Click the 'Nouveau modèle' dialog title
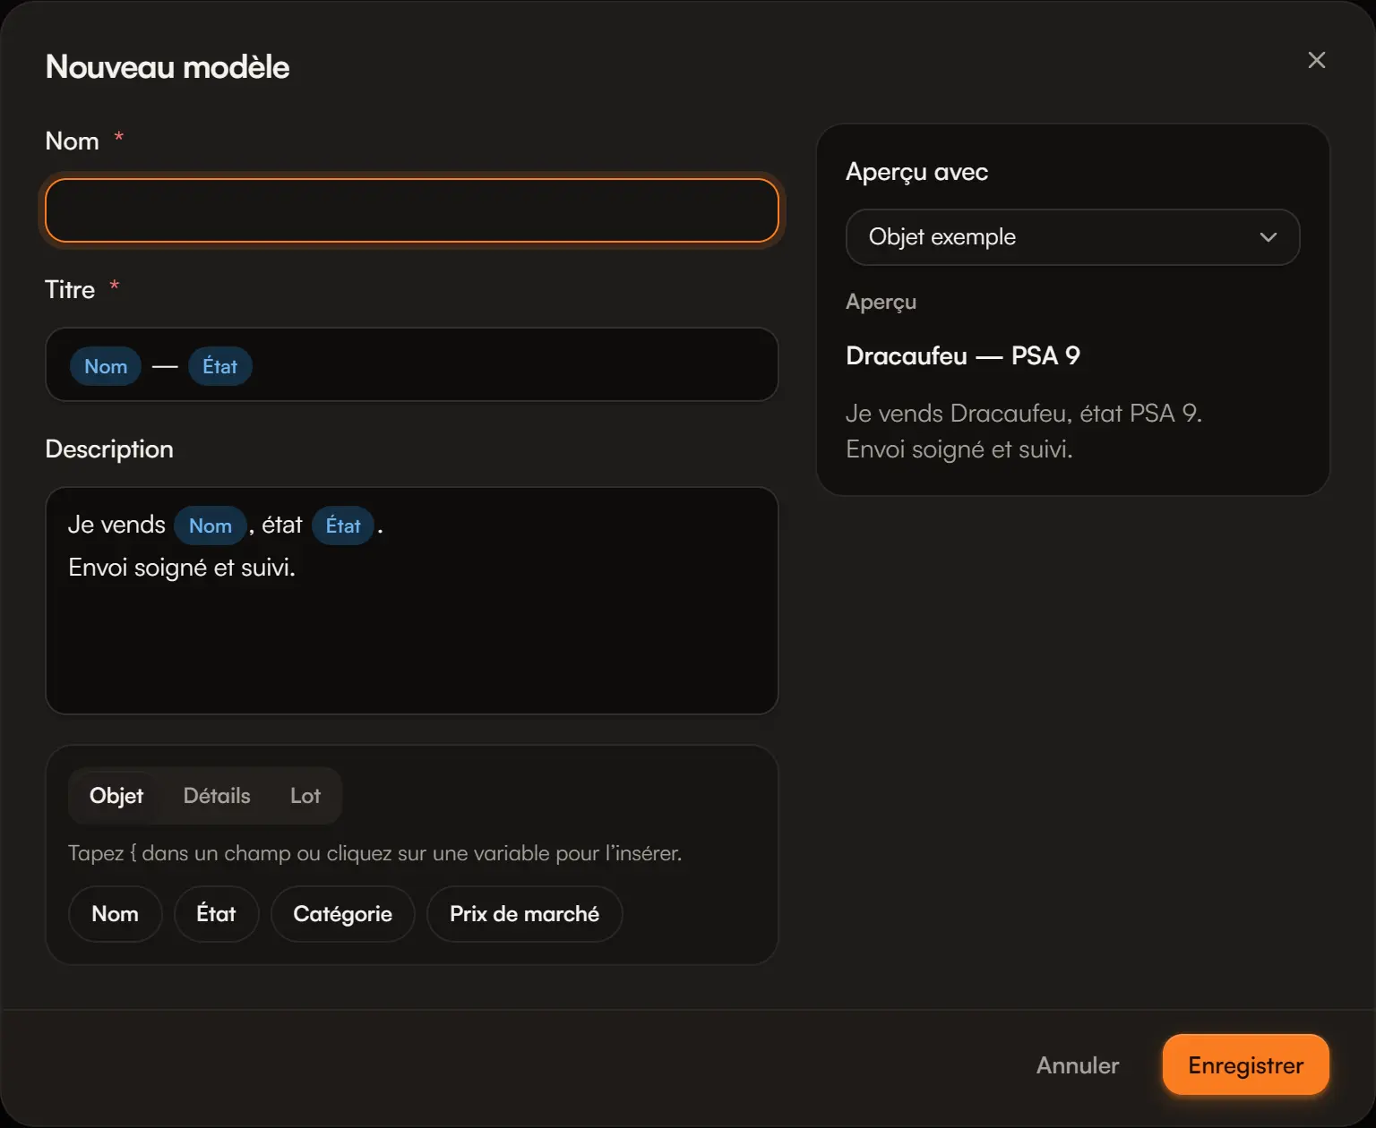1376x1128 pixels. (x=168, y=67)
